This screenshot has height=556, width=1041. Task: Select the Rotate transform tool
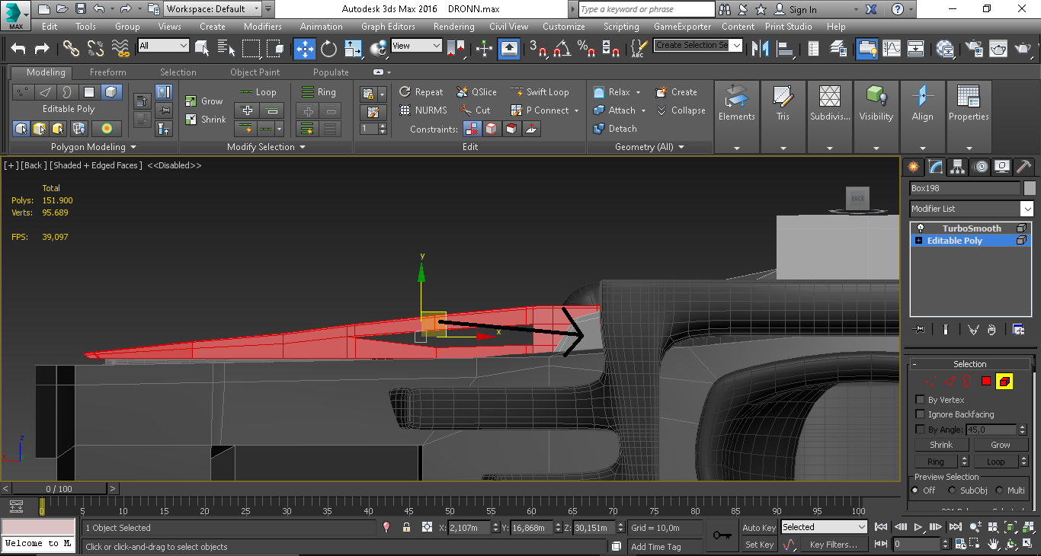coord(328,49)
